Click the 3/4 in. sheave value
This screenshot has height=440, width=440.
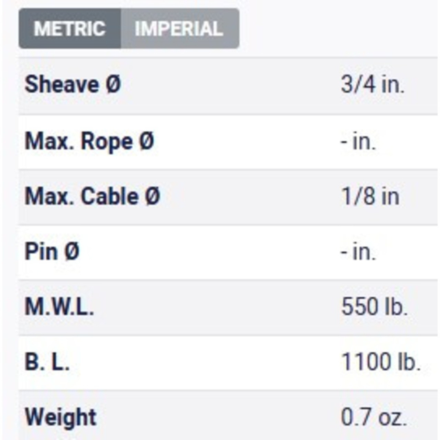coord(373,85)
